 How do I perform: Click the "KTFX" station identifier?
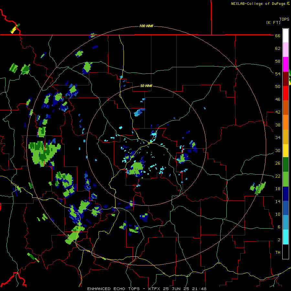point(155,289)
